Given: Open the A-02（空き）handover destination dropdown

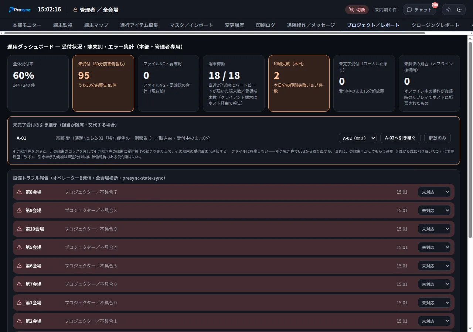Looking at the screenshot, I should point(358,138).
